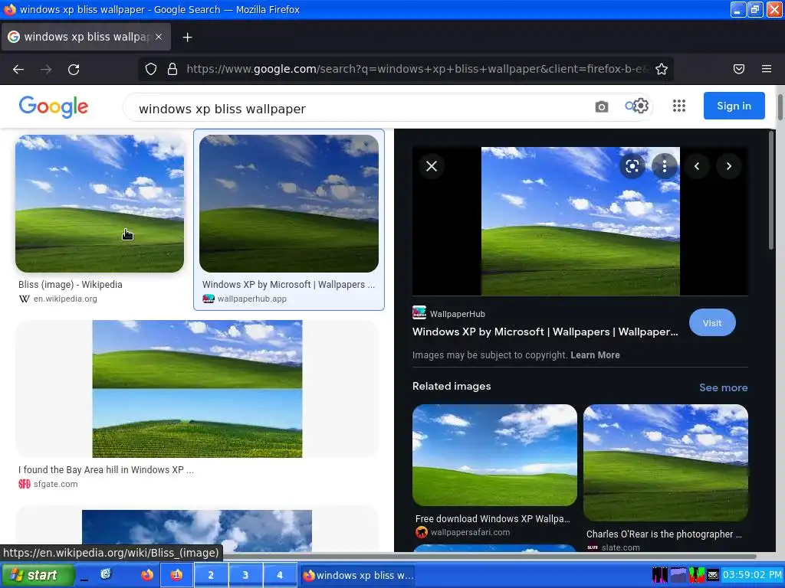Switch to virtual desktop 1
This screenshot has height=588, width=785.
point(176,575)
